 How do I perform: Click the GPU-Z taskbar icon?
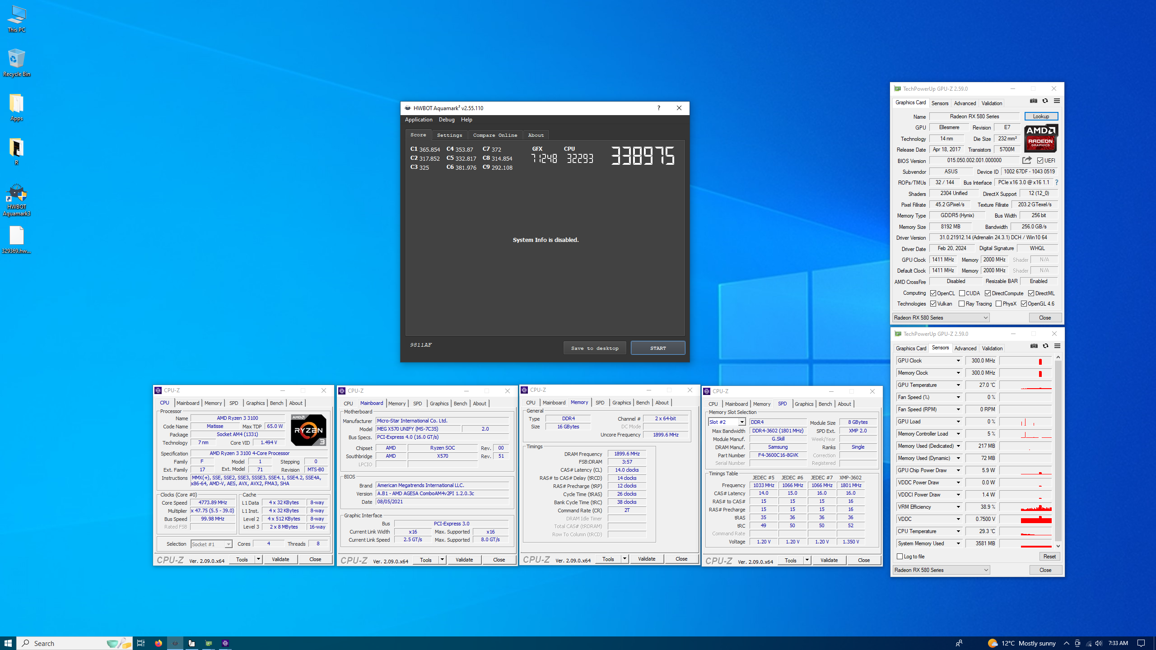(x=209, y=643)
